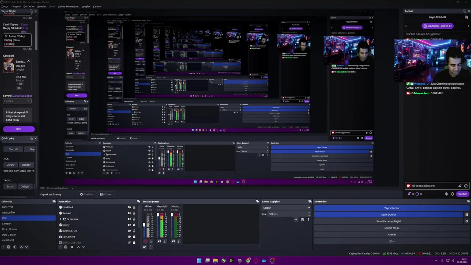The image size is (471, 265).
Task: Increase Süre duration stepper up arrow
Action: 309,213
